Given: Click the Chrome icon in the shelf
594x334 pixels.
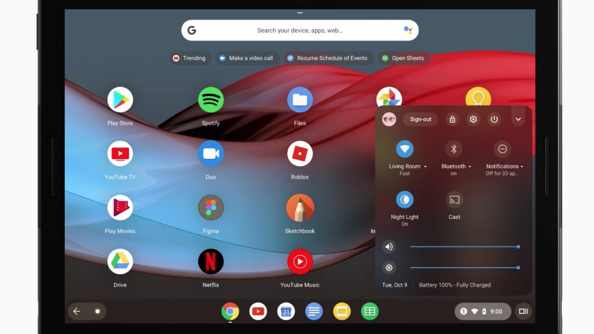Looking at the screenshot, I should (x=230, y=311).
